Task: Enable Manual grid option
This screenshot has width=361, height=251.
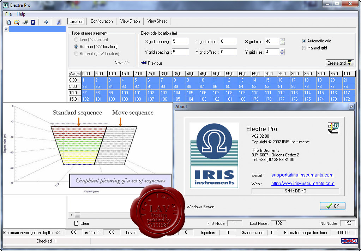Action: click(304, 48)
